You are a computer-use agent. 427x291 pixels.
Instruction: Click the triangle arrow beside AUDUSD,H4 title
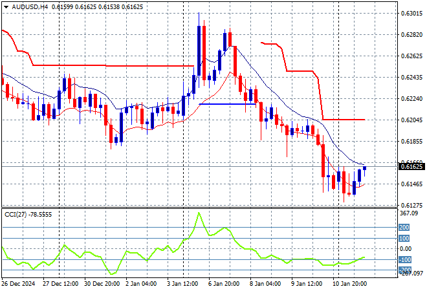click(x=6, y=7)
